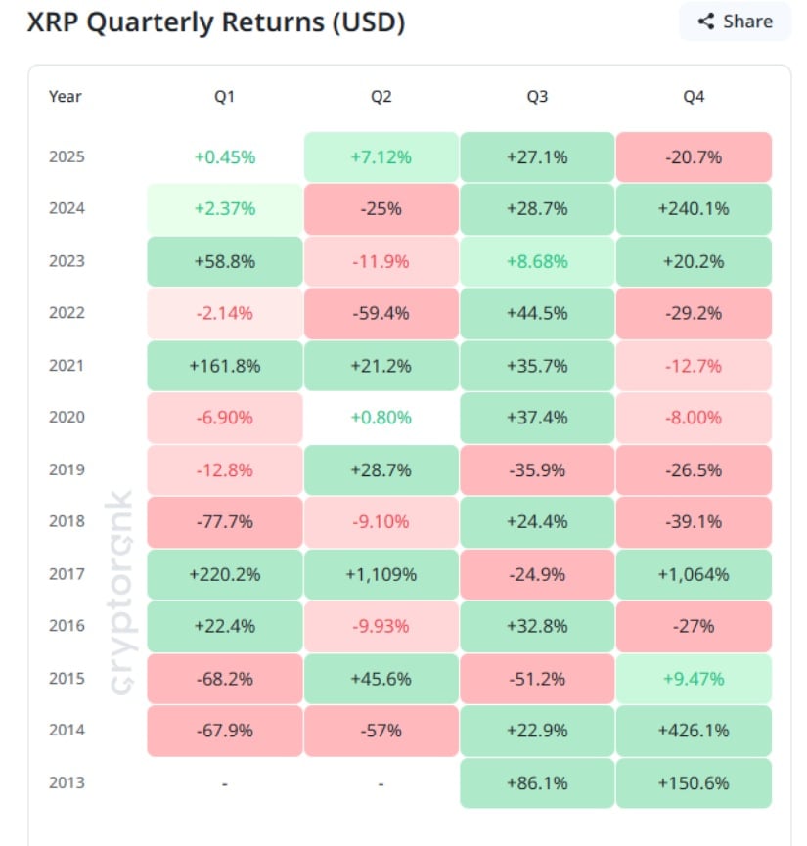
Task: Select the 2021 Q1 cell showing +161.8%
Action: (x=225, y=366)
